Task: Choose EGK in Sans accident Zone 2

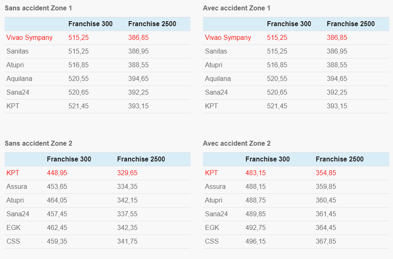Action: click(14, 227)
